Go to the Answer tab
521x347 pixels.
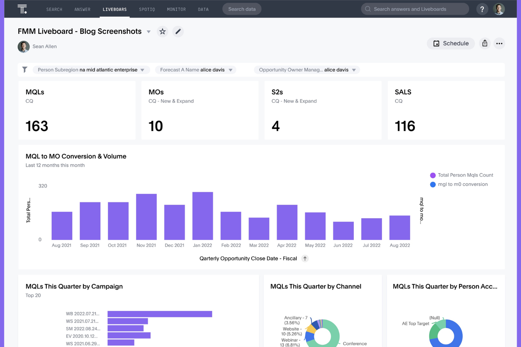[82, 9]
